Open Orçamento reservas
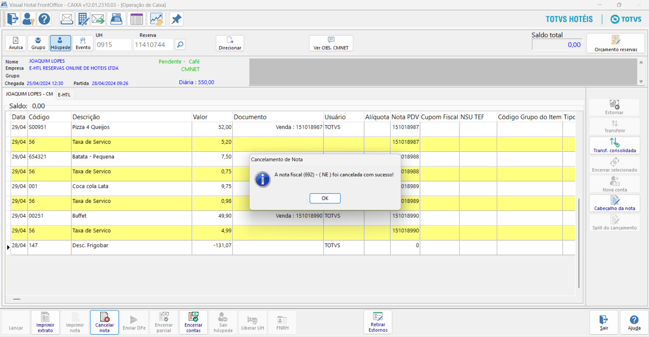 coord(615,43)
